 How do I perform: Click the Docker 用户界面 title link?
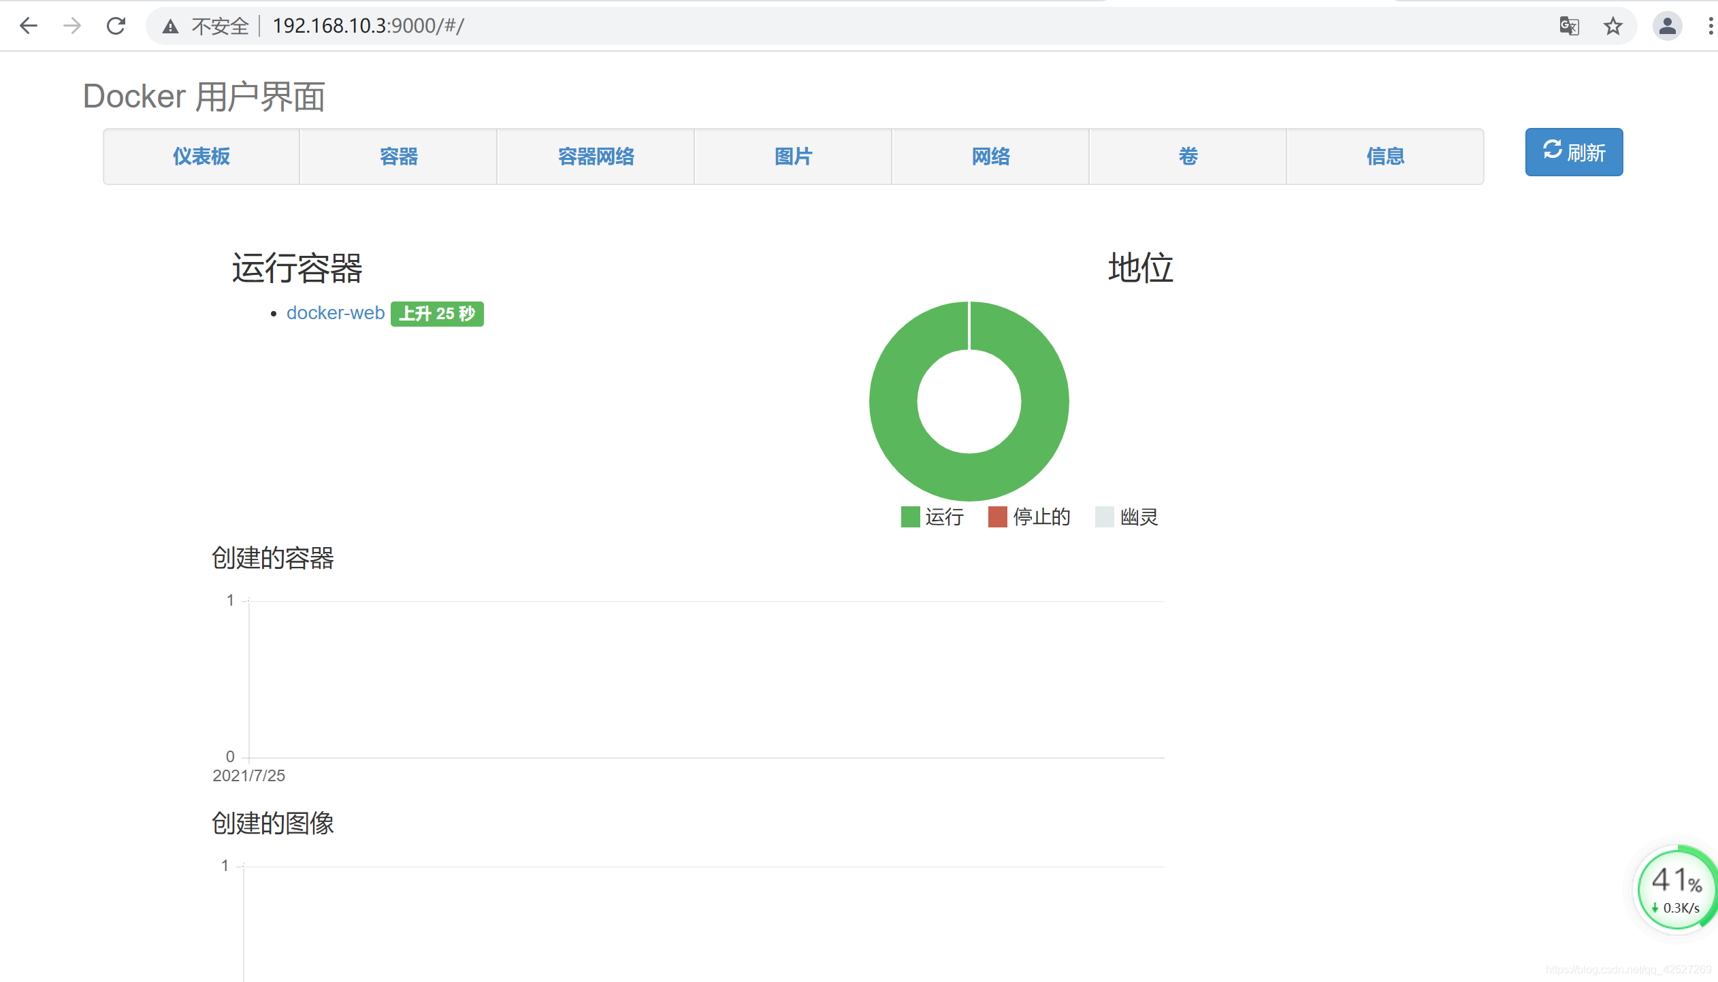[204, 97]
